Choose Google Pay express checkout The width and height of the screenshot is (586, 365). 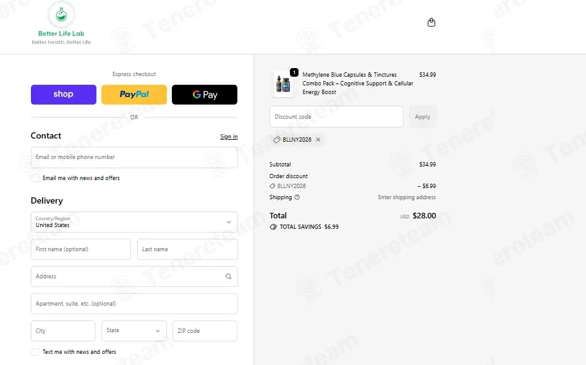(205, 95)
